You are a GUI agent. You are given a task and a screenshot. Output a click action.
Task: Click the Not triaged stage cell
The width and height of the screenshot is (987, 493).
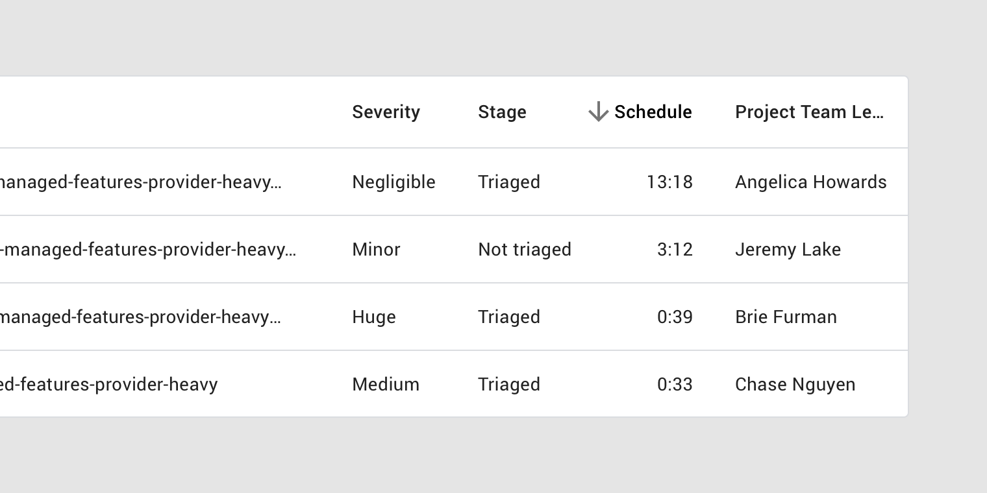(525, 250)
